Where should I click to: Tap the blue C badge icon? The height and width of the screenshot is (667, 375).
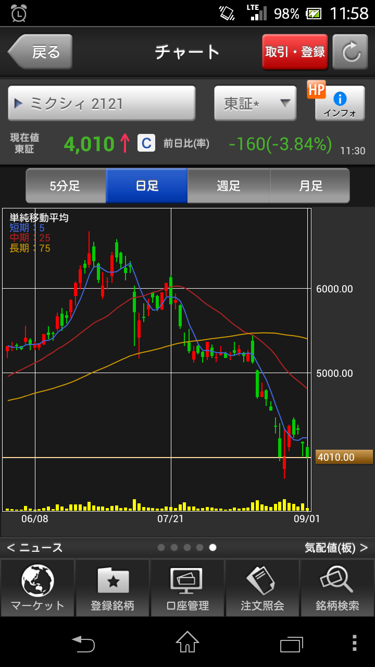[x=146, y=143]
